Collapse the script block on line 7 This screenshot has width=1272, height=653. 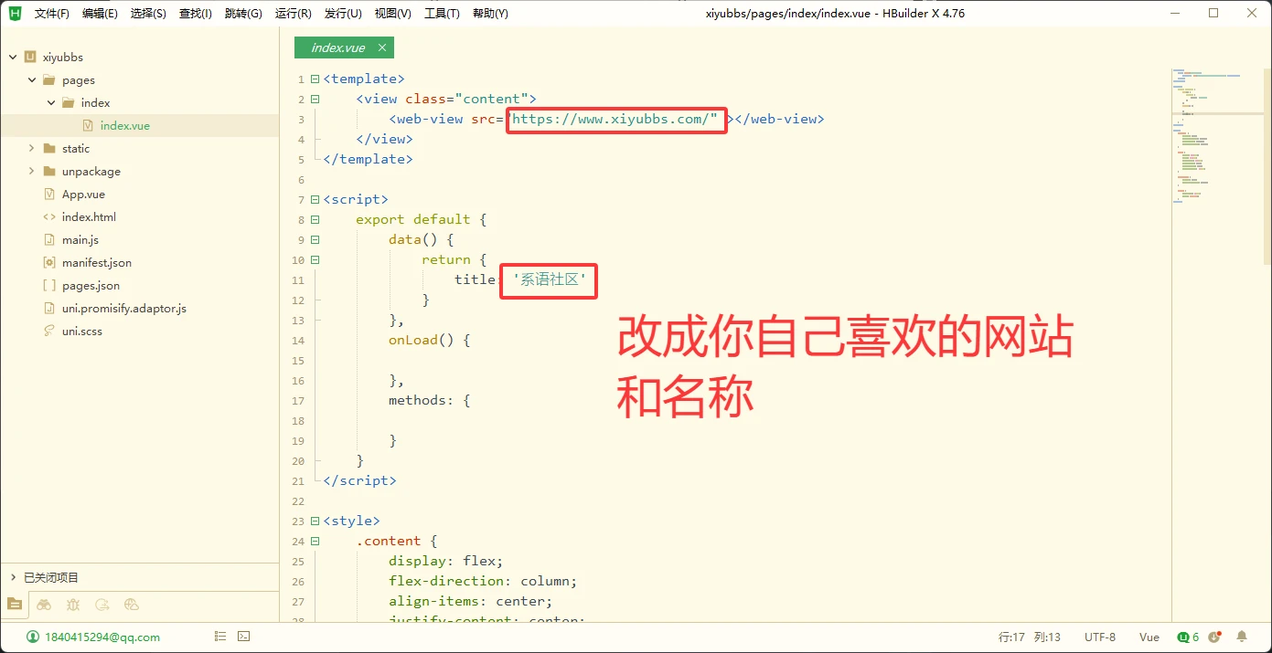(314, 199)
